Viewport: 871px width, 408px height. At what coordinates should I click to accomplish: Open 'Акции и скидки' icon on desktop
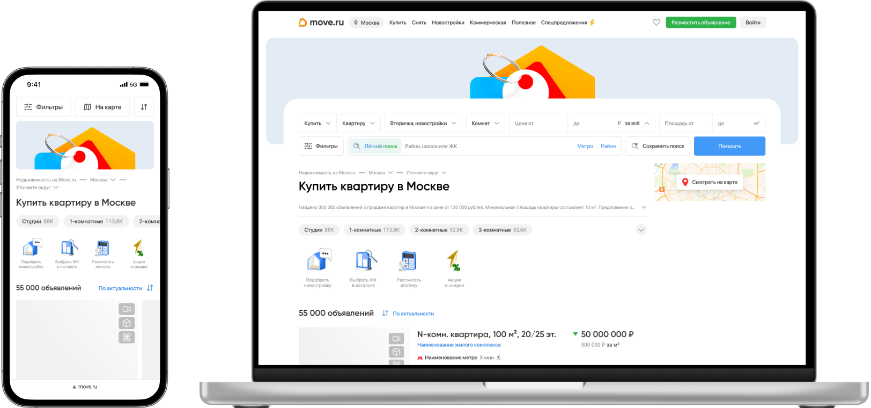click(x=454, y=260)
